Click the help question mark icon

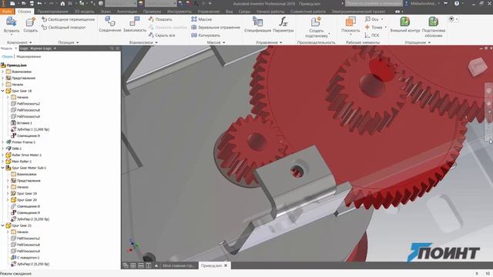(x=457, y=3)
